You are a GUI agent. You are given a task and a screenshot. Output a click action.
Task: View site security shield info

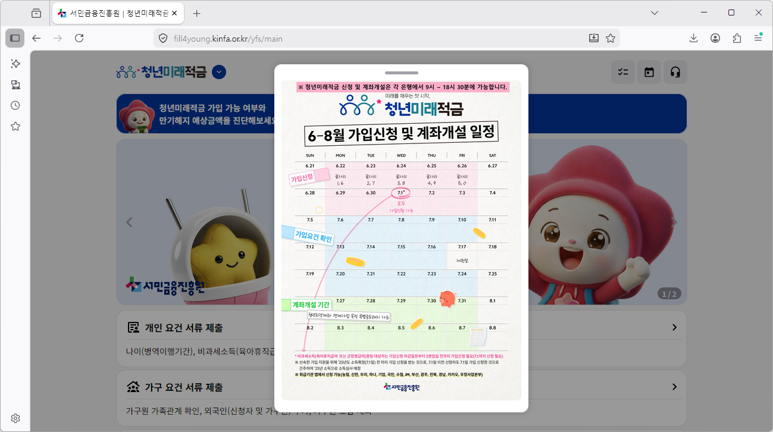click(x=163, y=38)
